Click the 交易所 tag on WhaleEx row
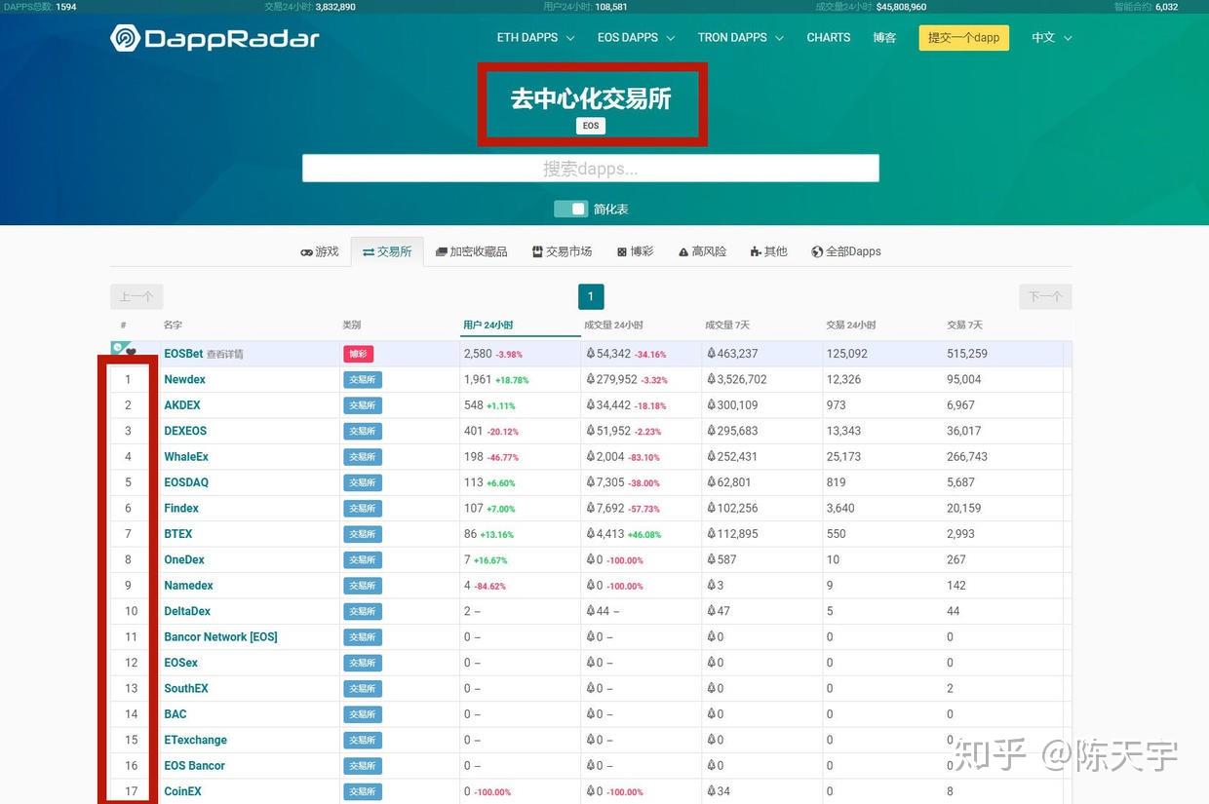The image size is (1209, 804). (x=363, y=457)
